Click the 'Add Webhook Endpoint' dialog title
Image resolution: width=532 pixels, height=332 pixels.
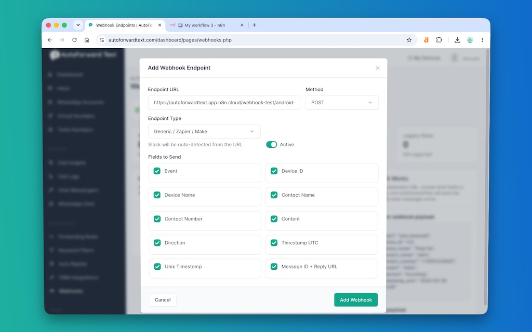179,68
